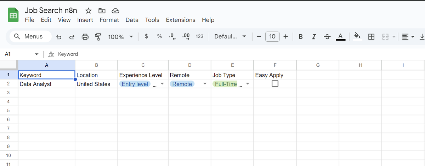This screenshot has width=425, height=166.
Task: Select the Paint format tool
Action: 98,36
